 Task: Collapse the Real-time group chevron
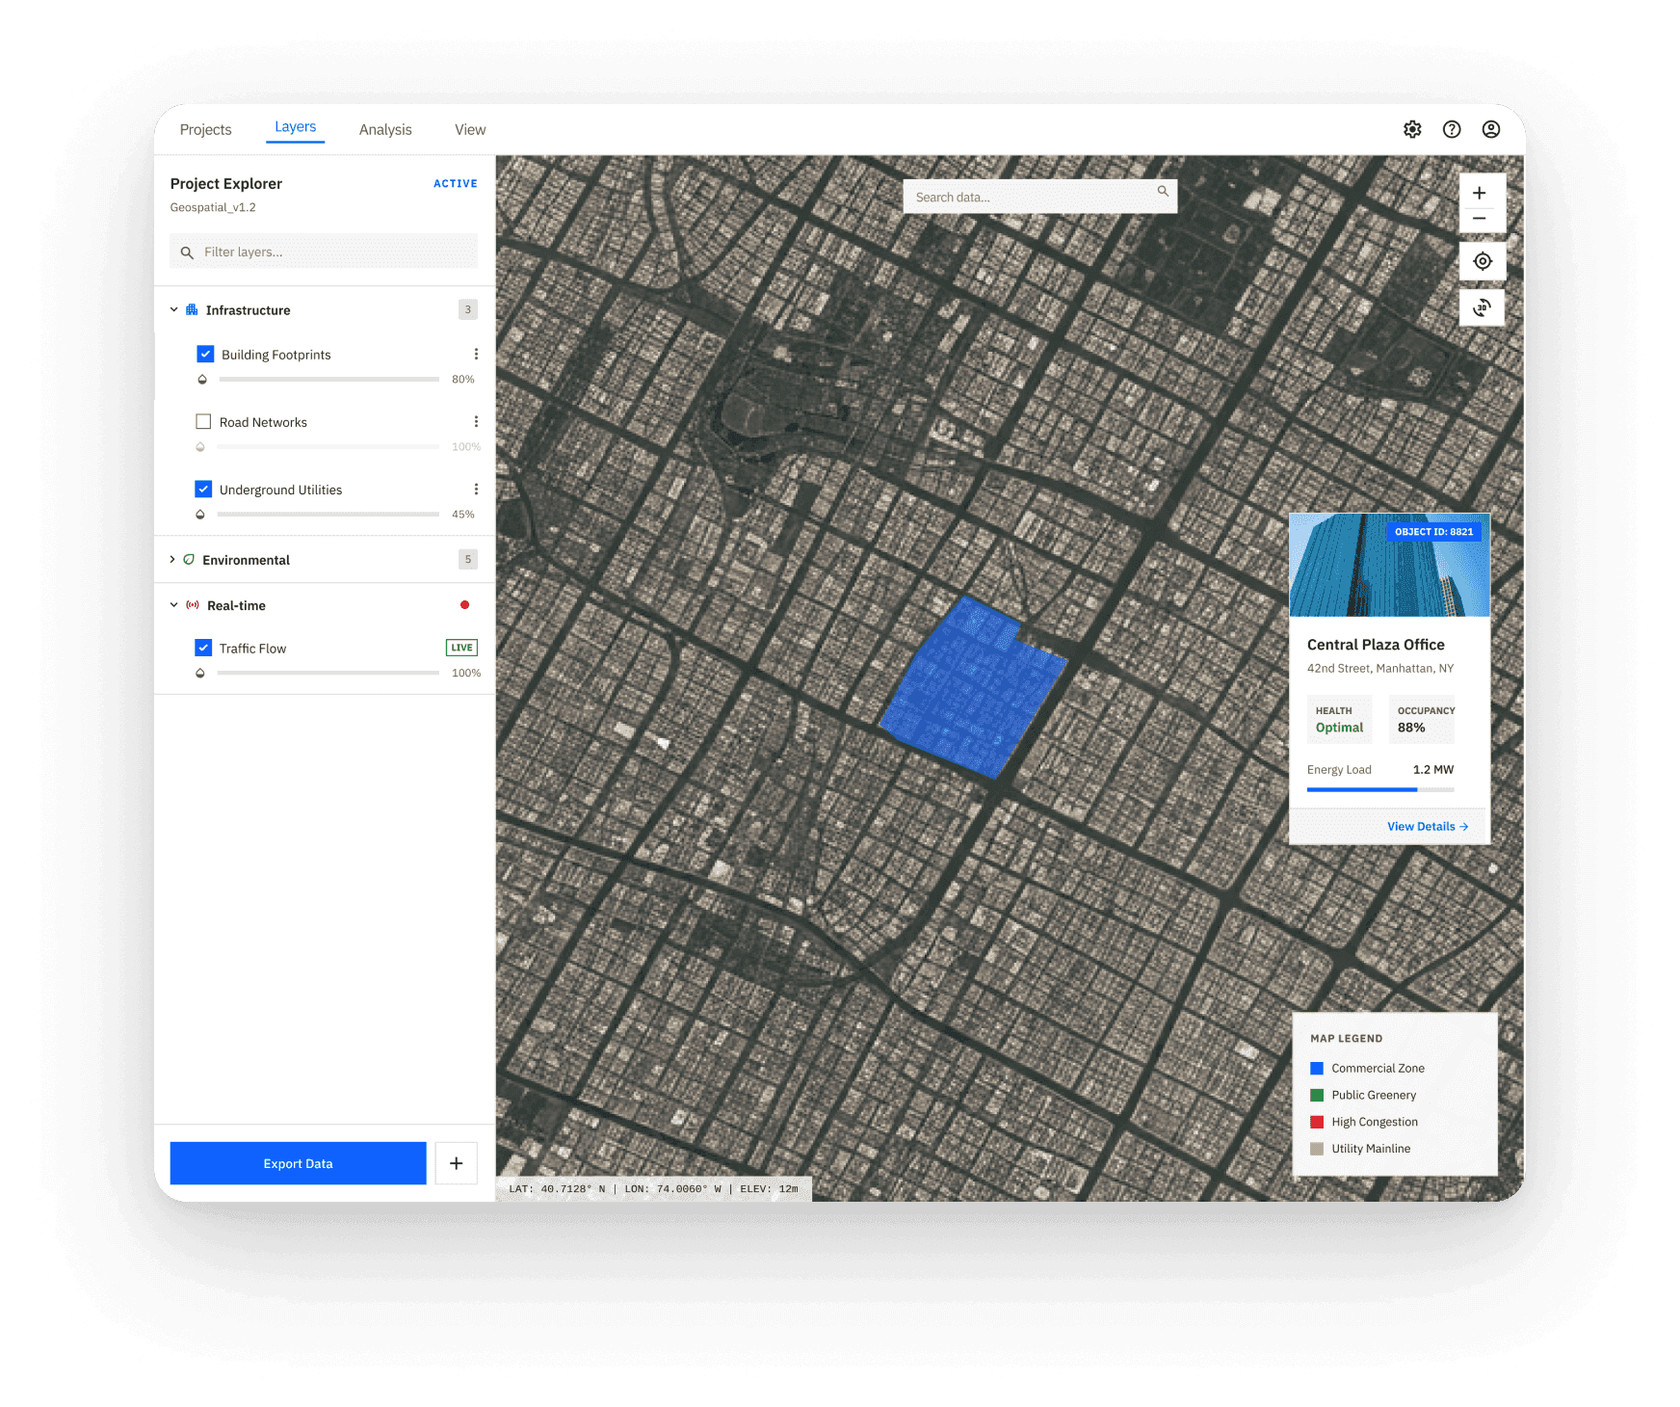point(173,605)
